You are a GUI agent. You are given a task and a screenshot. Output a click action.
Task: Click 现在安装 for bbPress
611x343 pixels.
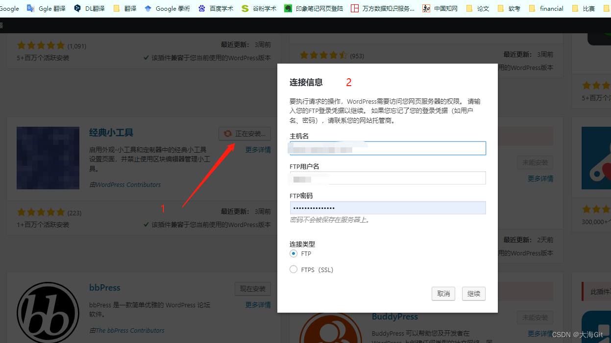tap(253, 289)
